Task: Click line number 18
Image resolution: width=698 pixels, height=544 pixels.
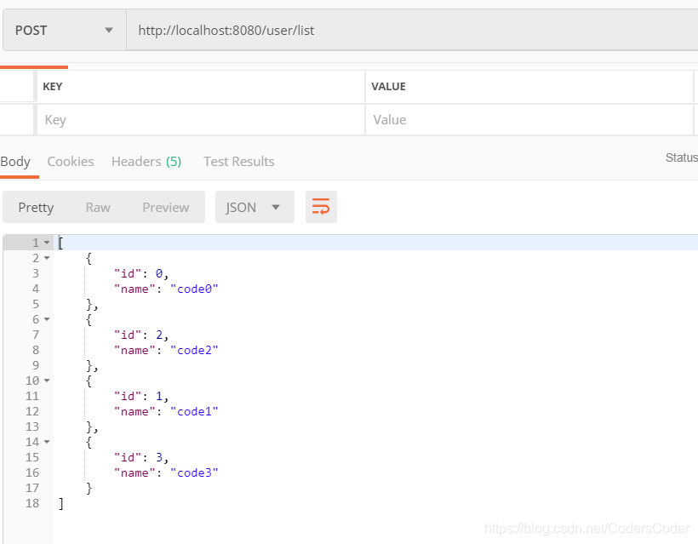Action: click(x=32, y=503)
